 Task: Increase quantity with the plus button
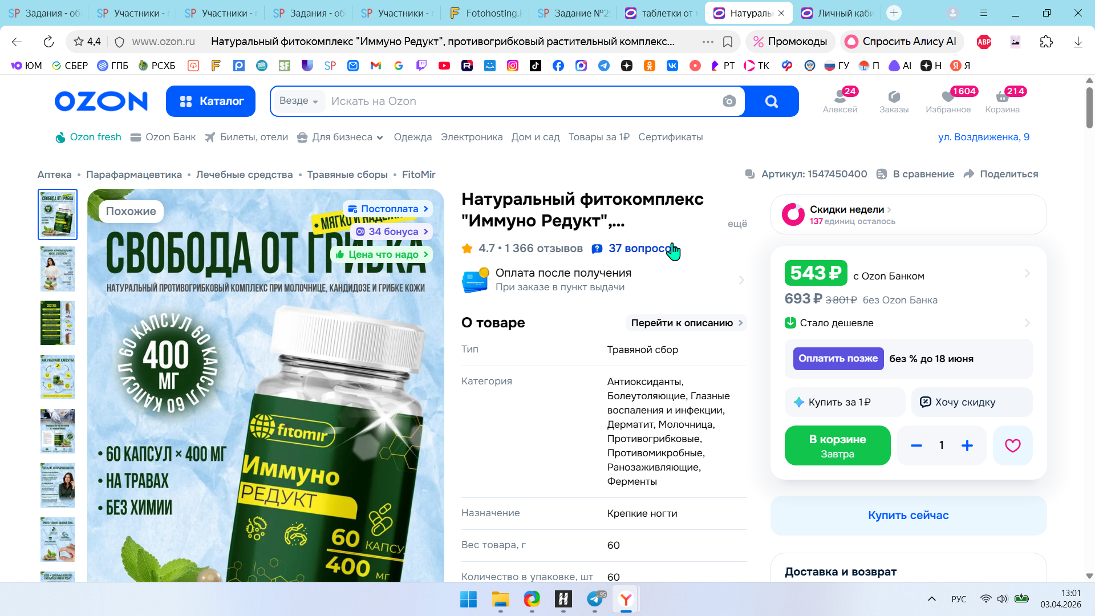click(967, 445)
